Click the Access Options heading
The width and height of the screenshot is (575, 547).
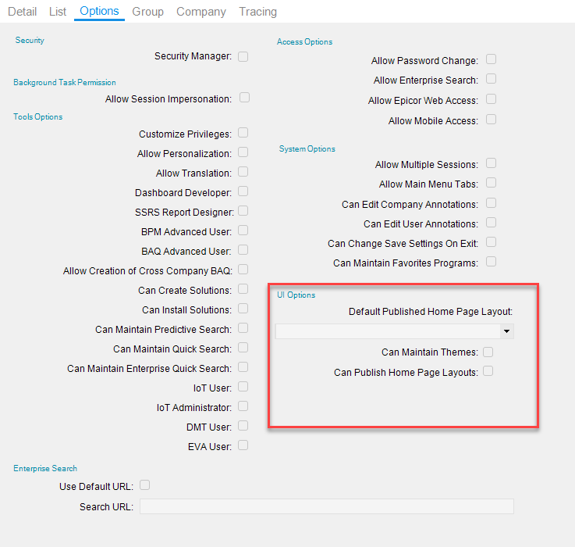click(x=304, y=42)
